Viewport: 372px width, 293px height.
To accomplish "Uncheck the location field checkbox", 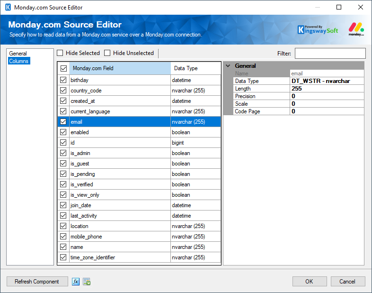I will 63,226.
